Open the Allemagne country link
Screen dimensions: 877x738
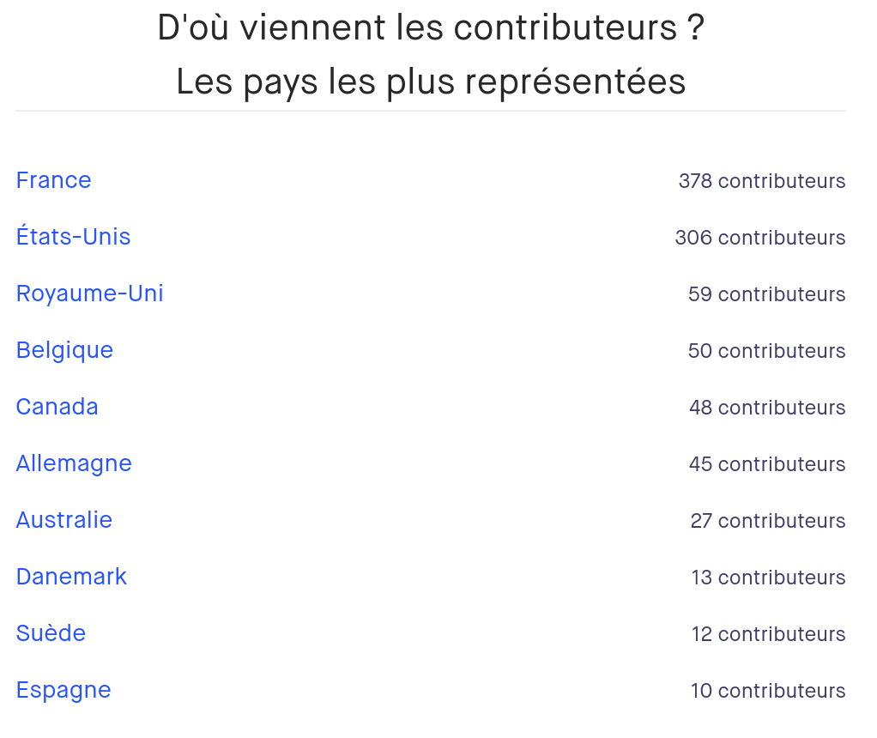[x=74, y=463]
